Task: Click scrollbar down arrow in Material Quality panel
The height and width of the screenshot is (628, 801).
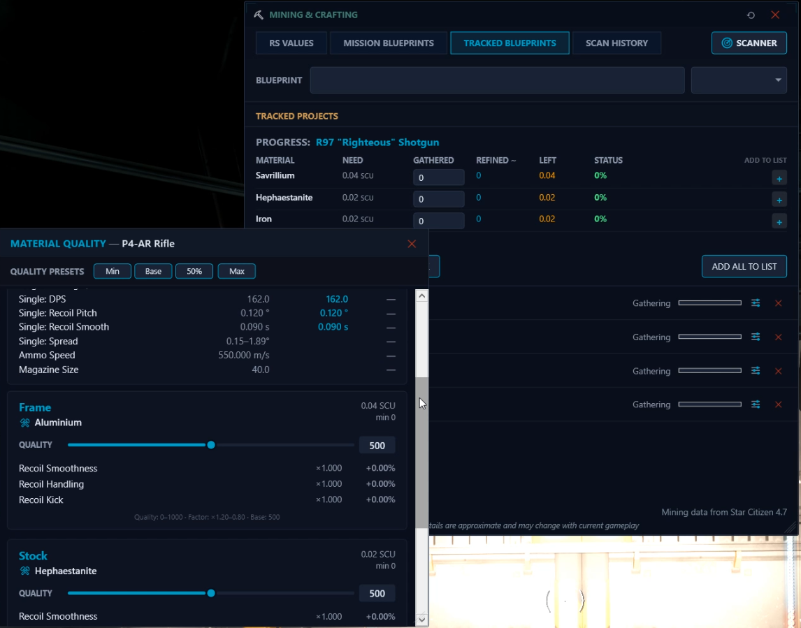Action: point(421,620)
